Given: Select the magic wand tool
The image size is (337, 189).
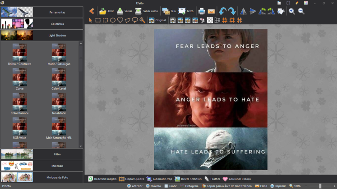Looking at the screenshot, I should 142,20.
